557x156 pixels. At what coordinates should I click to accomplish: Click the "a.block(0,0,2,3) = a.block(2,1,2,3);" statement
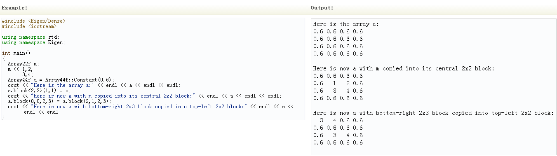click(x=59, y=101)
